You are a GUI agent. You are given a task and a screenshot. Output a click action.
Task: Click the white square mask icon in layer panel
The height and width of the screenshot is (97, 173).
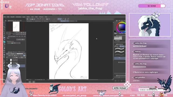tap(22, 57)
